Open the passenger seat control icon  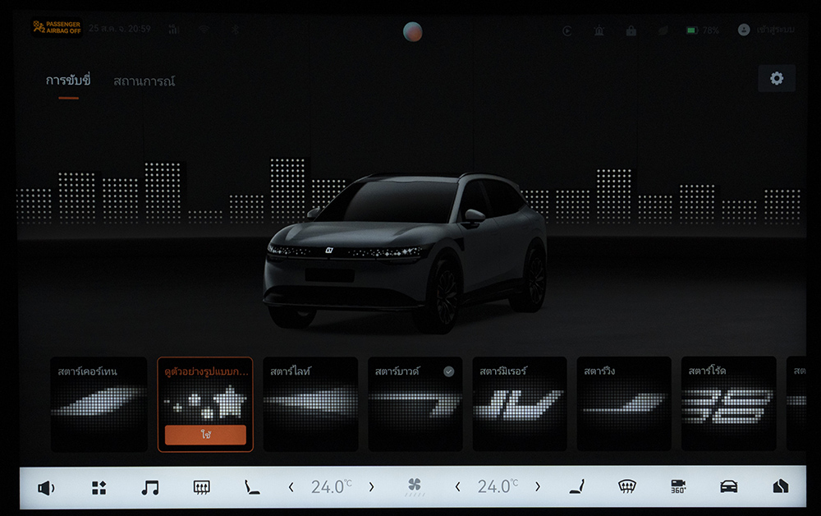click(x=577, y=487)
